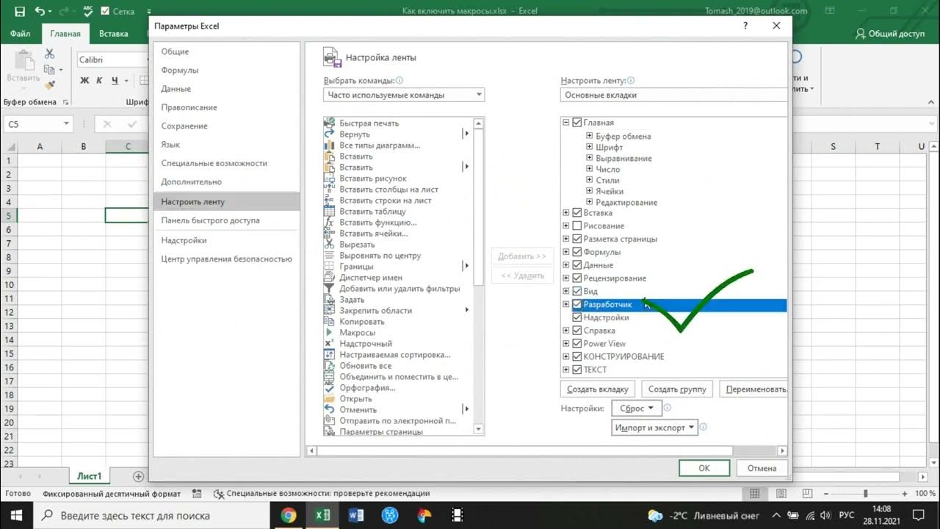Click the add new sheet plus icon
Viewport: 940px width, 529px height.
[138, 476]
